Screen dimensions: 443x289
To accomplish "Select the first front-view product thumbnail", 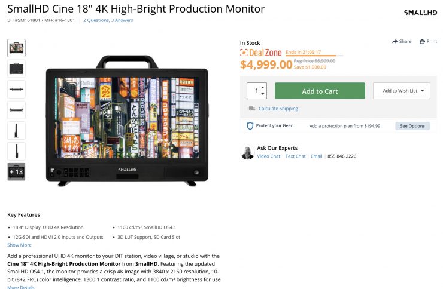I will 17,48.
